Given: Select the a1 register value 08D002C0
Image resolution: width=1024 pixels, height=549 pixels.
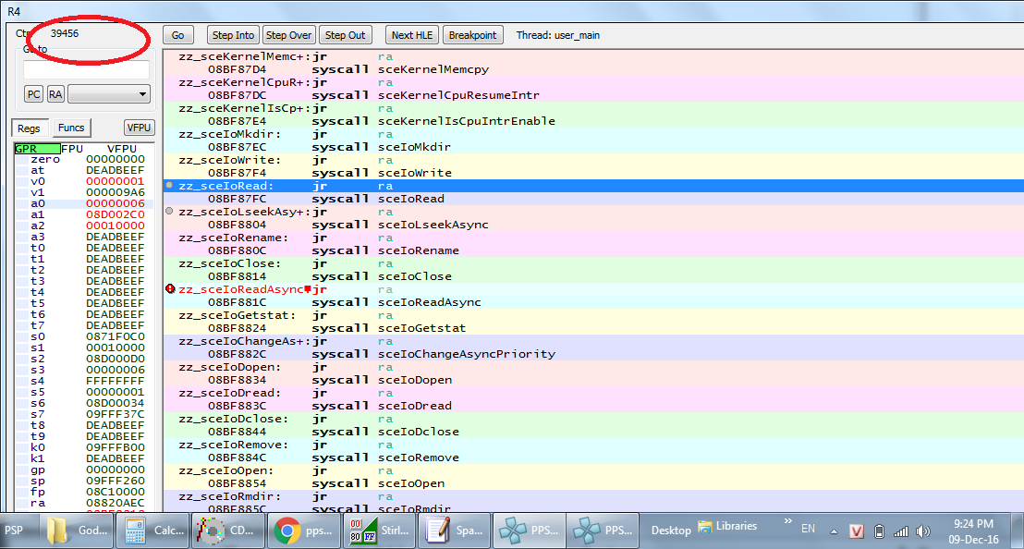Looking at the screenshot, I should [x=115, y=214].
